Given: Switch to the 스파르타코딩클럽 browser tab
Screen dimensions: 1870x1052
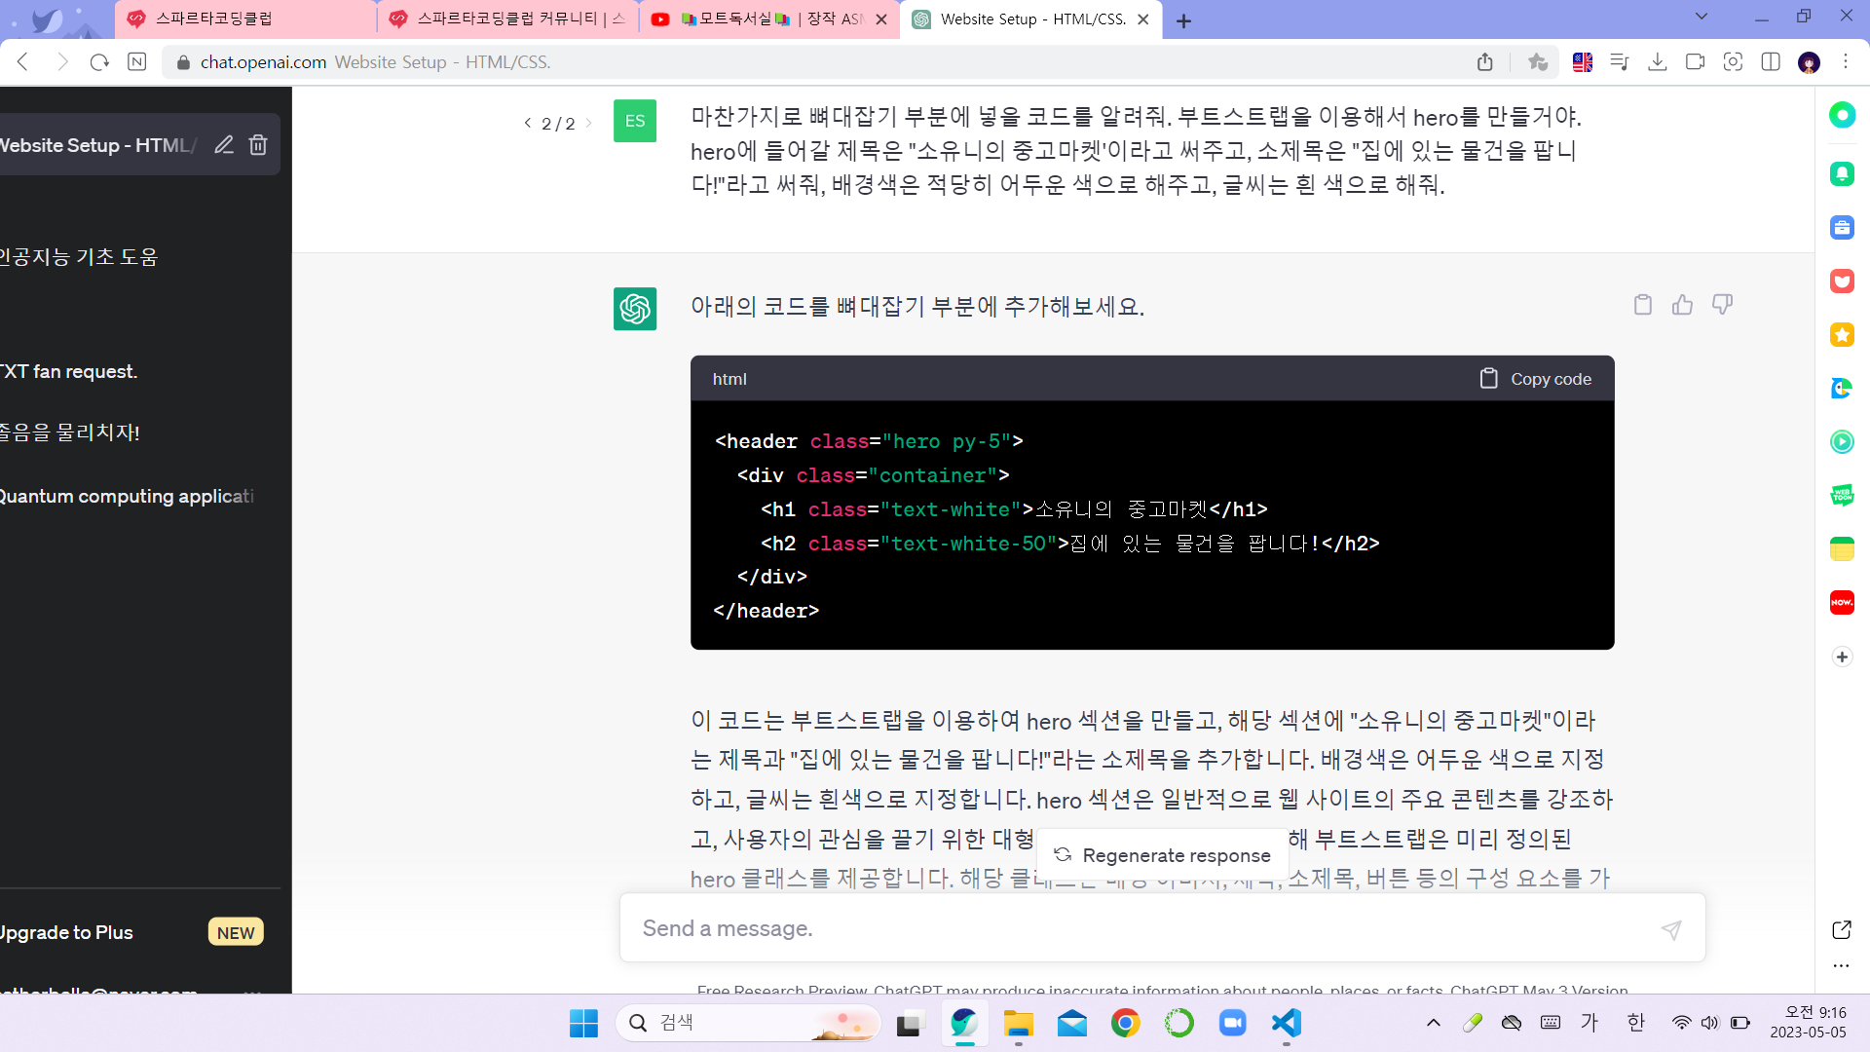Looking at the screenshot, I should click(245, 19).
